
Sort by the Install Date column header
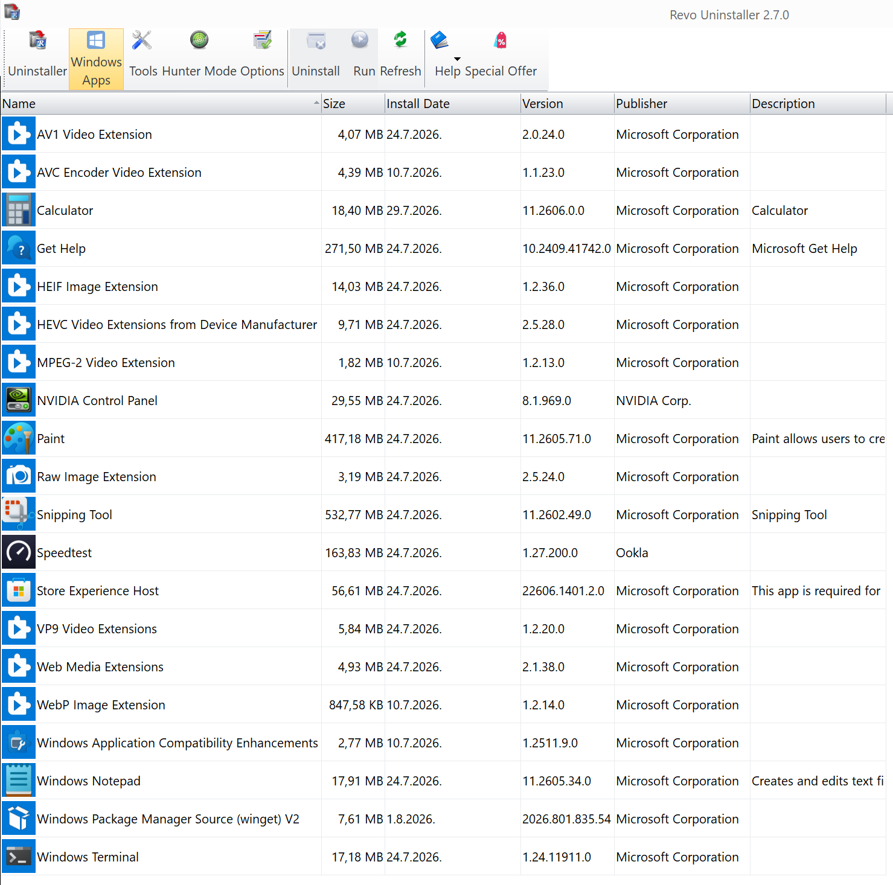[453, 104]
